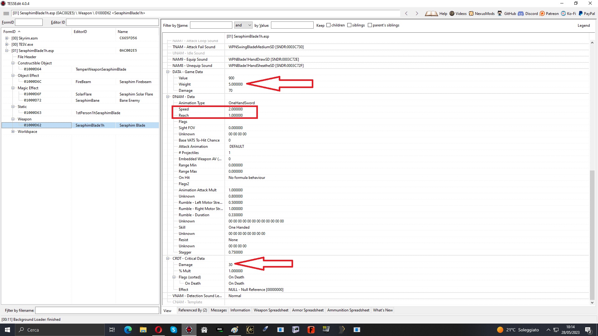This screenshot has height=336, width=598.
Task: Switch to the Referenced By (2) tab
Action: click(192, 310)
